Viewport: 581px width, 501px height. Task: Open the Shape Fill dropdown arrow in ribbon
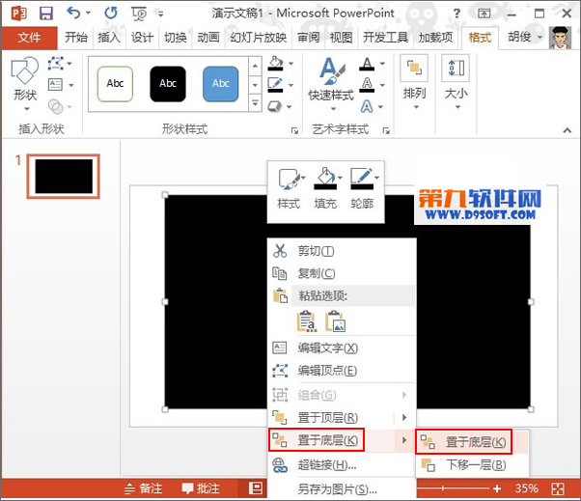(x=290, y=64)
